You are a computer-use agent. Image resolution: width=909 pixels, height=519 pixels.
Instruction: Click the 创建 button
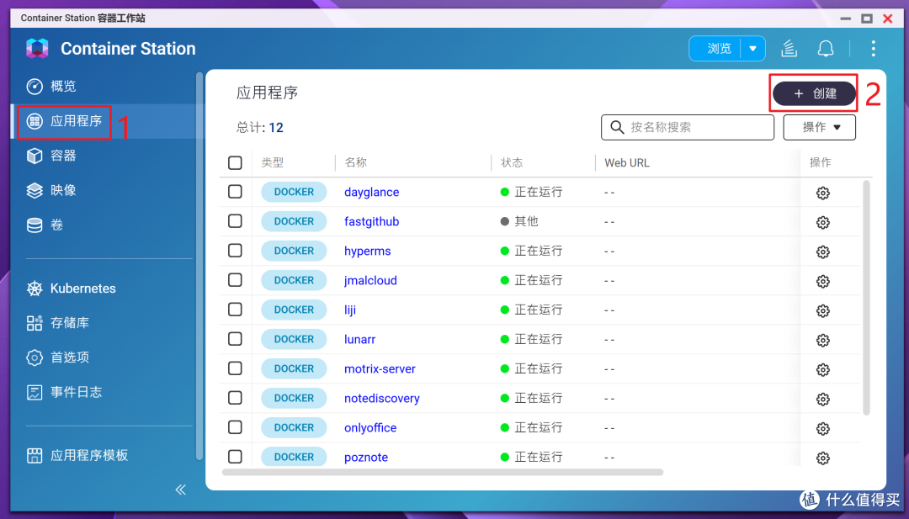pos(814,94)
